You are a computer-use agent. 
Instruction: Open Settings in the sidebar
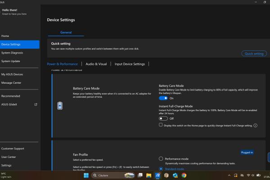click(x=6, y=165)
